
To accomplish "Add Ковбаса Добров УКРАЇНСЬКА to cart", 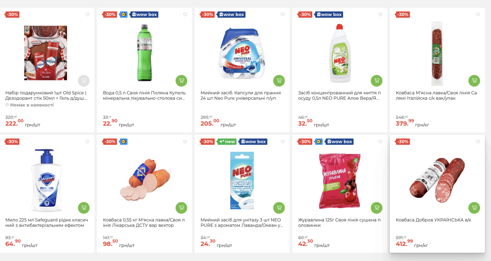I will click(x=474, y=208).
